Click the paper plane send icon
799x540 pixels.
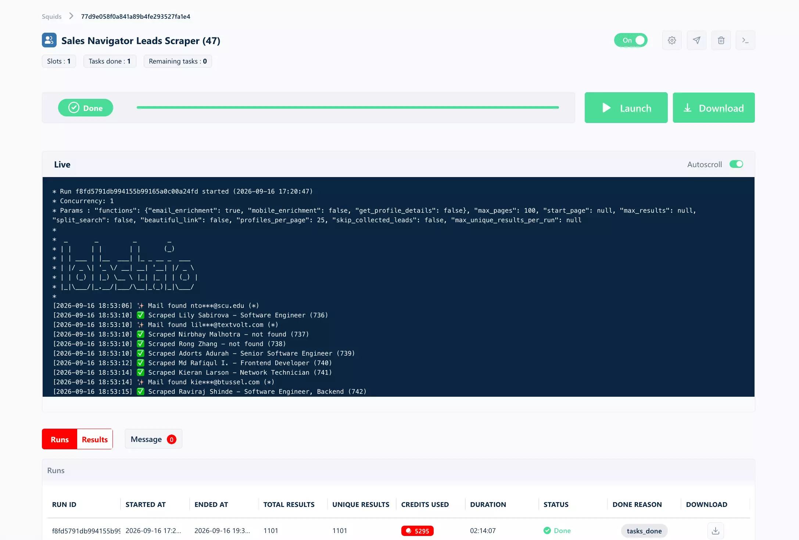click(x=696, y=40)
